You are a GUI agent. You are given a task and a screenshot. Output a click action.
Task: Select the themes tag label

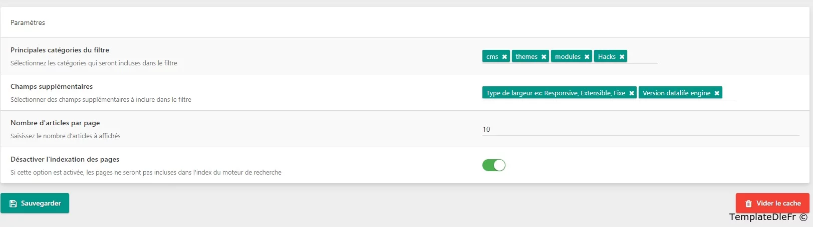point(526,57)
